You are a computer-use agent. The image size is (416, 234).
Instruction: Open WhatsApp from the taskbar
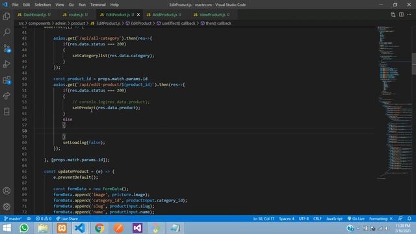point(24,228)
